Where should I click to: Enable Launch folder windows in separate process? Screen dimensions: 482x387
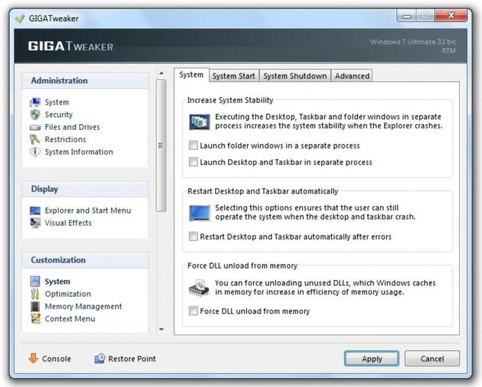[x=193, y=145]
